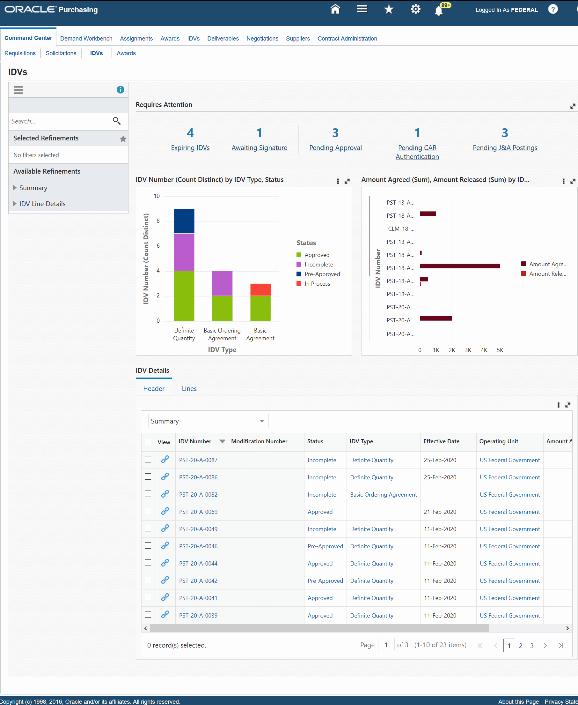This screenshot has height=705, width=578.
Task: Expand the Summary refinement
Action: 15,188
